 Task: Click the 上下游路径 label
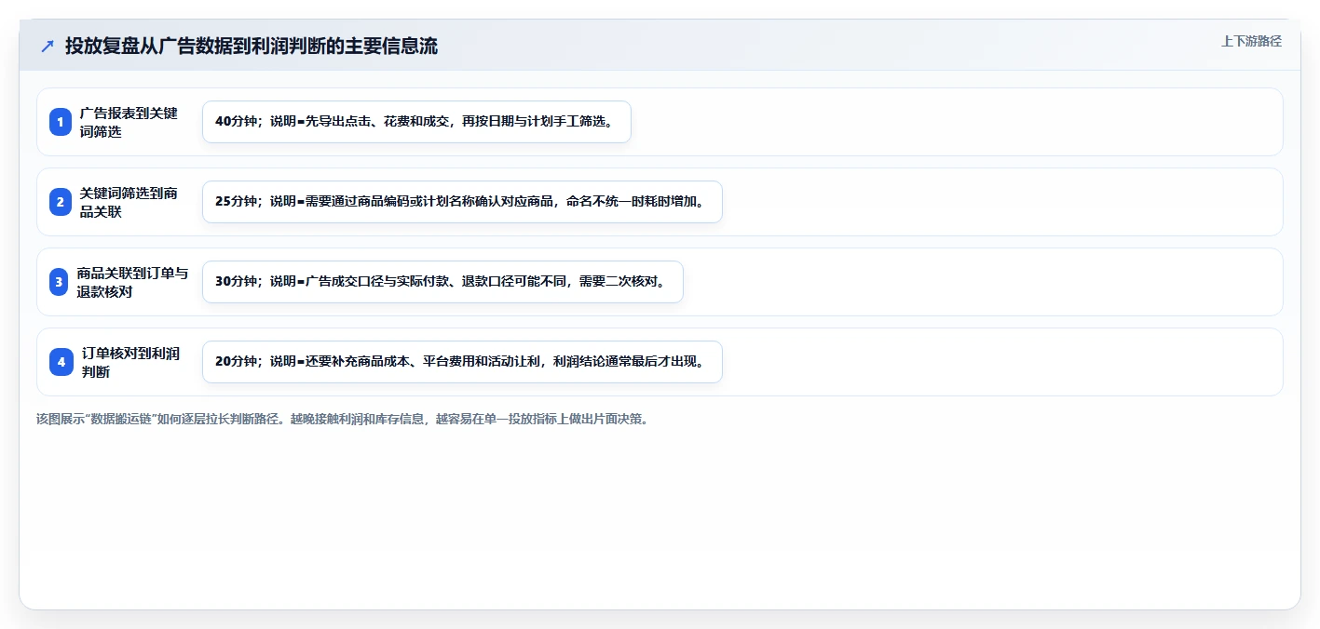point(1251,41)
